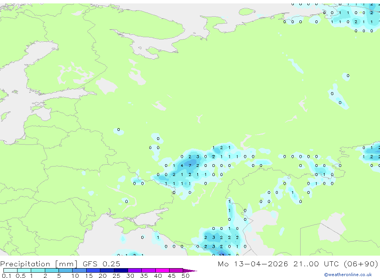Click the legend label "10"
Image resolution: width=380 pixels, height=278 pixels.
coord(75,276)
